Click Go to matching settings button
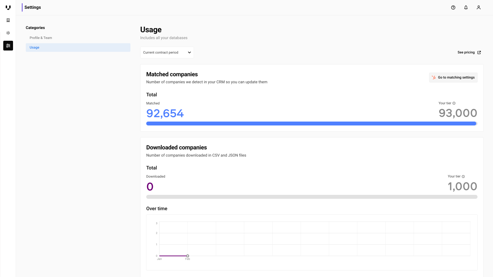493x277 pixels. [453, 78]
